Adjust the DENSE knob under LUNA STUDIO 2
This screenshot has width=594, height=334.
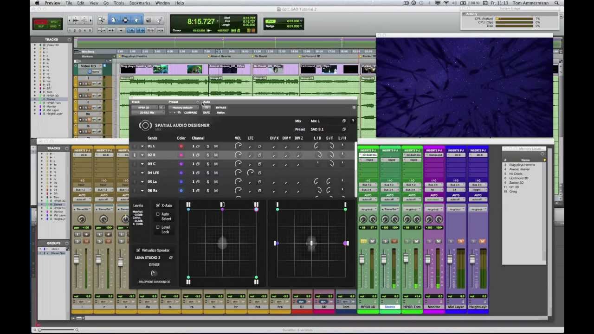click(x=154, y=273)
